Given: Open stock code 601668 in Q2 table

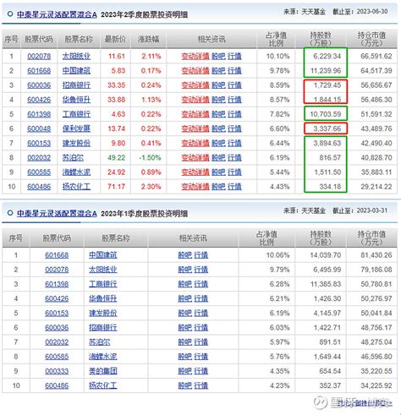Looking at the screenshot, I should coord(39,71).
